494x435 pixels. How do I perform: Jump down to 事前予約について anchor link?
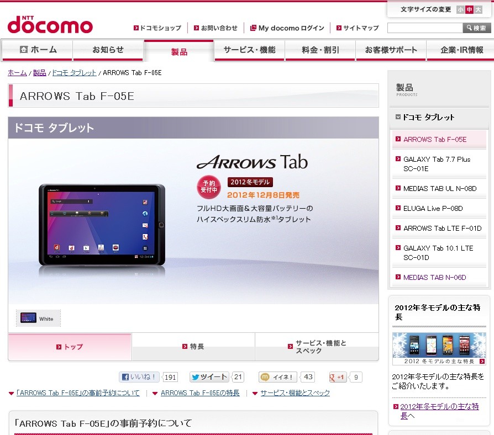click(x=78, y=393)
